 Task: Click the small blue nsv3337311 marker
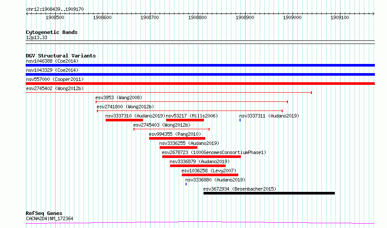pyautogui.click(x=240, y=120)
